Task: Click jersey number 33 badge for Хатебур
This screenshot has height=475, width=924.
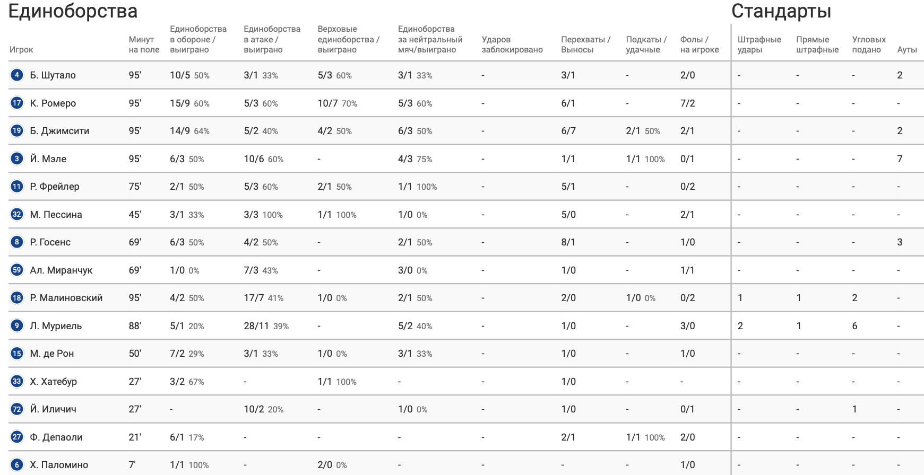Action: coord(17,381)
